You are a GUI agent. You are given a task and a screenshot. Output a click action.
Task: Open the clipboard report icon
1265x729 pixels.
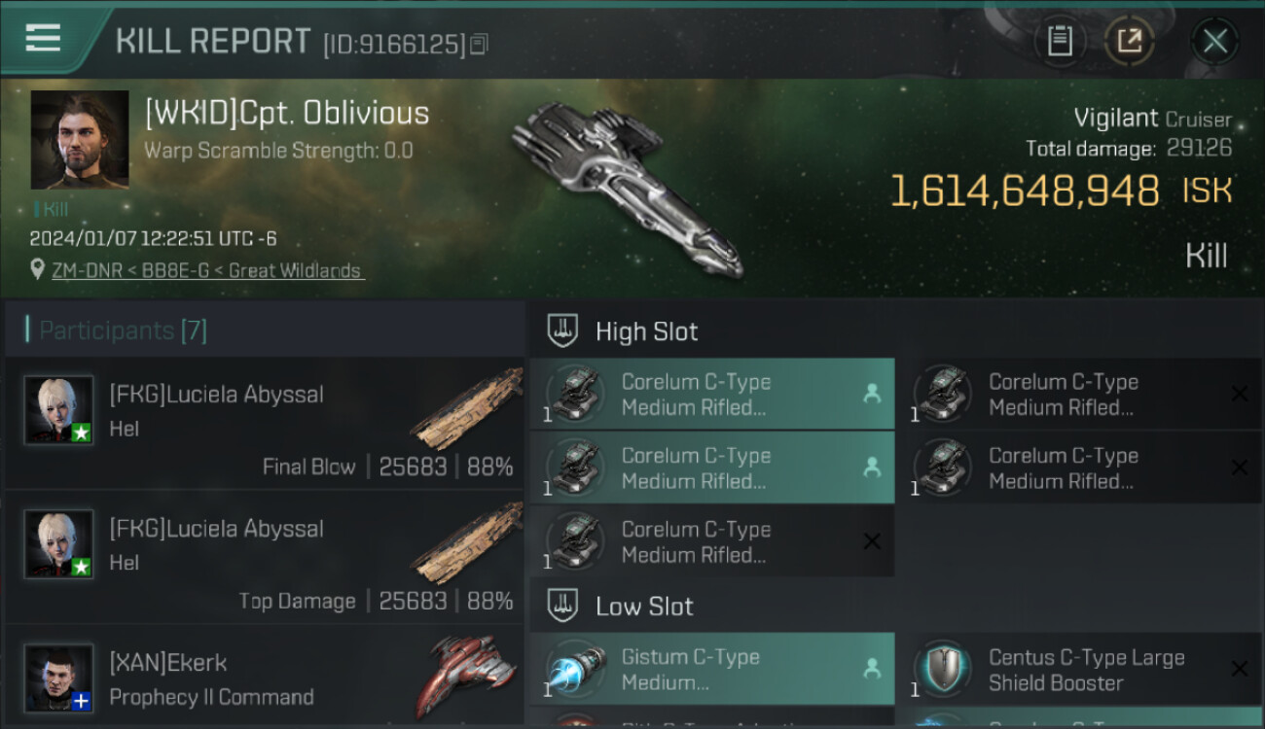[x=1060, y=41]
